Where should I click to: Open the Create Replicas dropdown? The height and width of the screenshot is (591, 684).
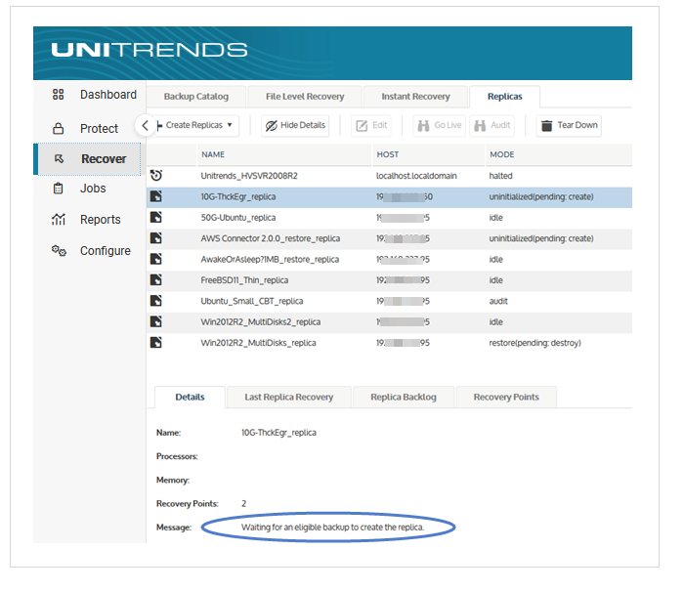(195, 125)
